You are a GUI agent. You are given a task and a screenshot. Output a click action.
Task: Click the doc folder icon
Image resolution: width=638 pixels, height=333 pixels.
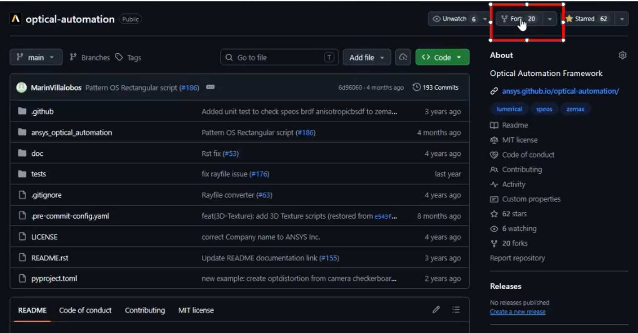tap(23, 153)
